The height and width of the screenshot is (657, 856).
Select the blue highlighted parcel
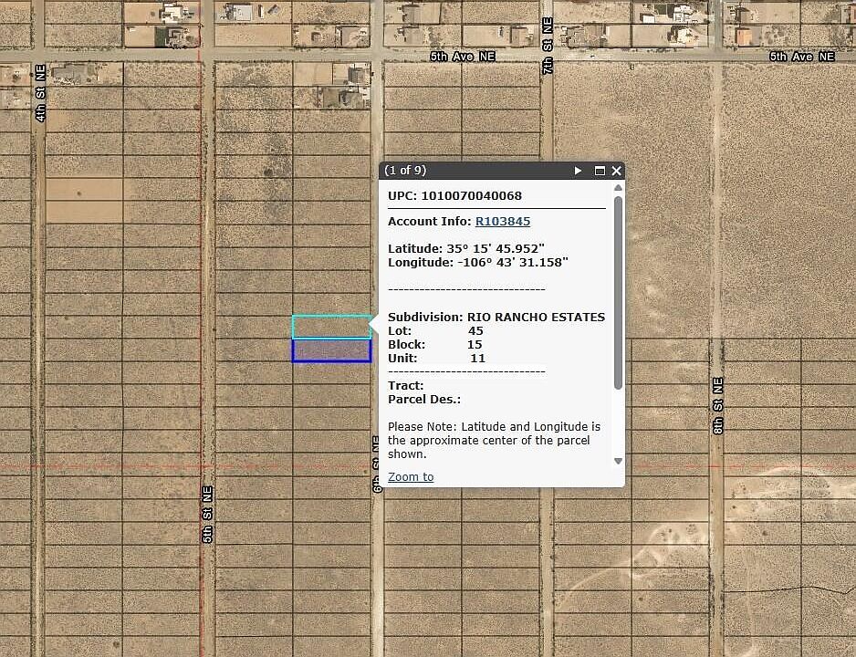(x=331, y=350)
